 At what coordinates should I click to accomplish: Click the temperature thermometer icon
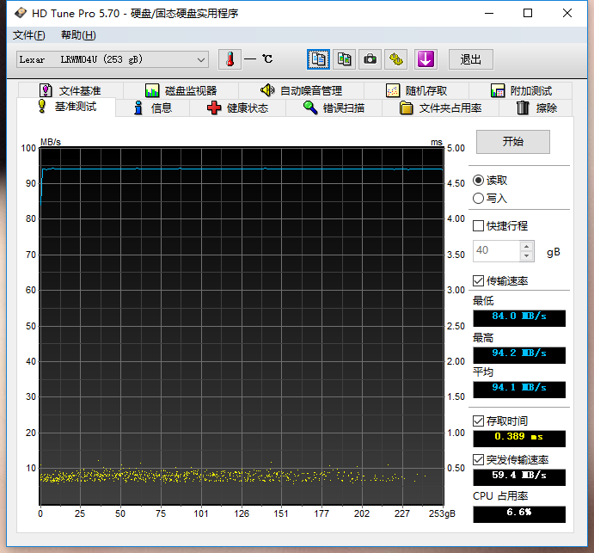click(230, 59)
